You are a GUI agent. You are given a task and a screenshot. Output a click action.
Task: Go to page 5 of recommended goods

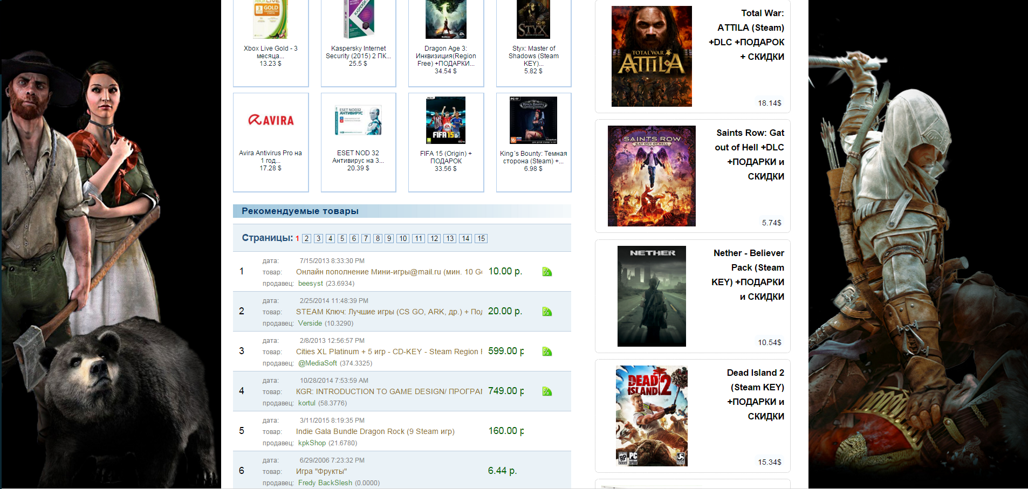pyautogui.click(x=342, y=238)
